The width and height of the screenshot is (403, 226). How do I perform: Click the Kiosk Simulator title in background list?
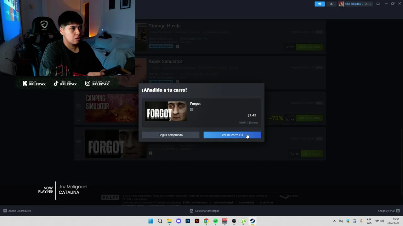click(x=166, y=61)
